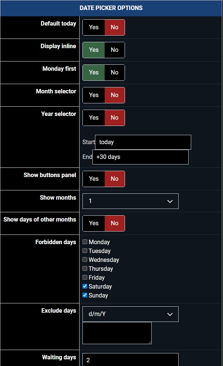Switch Display inline to No
The width and height of the screenshot is (223, 366).
pos(115,50)
